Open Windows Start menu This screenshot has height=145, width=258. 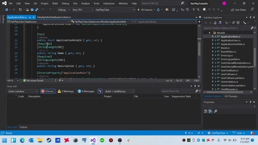[4, 140]
